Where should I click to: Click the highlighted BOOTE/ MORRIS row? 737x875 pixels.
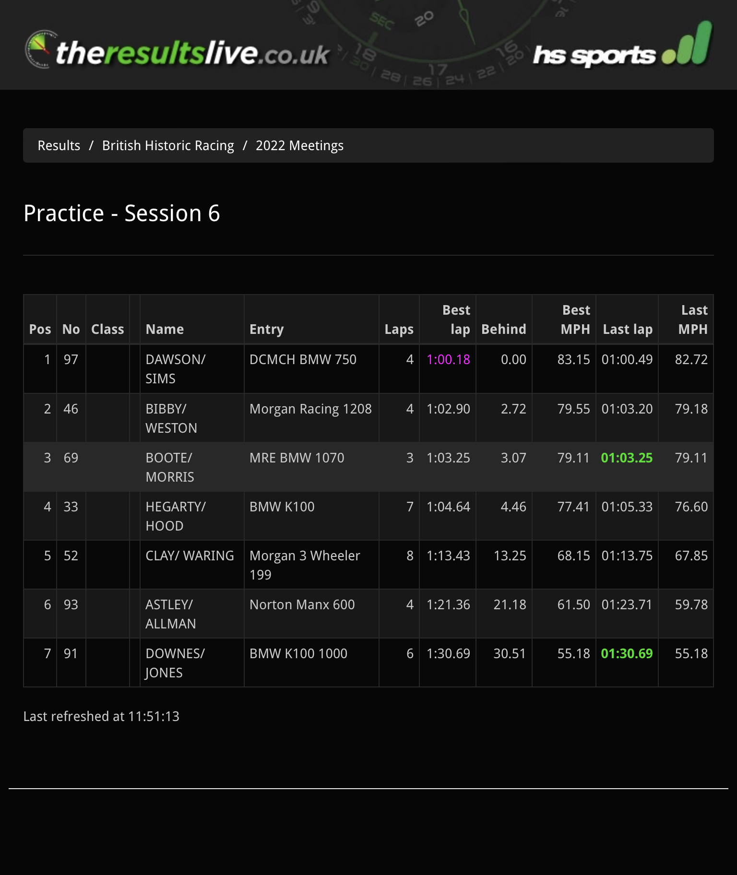click(x=368, y=467)
